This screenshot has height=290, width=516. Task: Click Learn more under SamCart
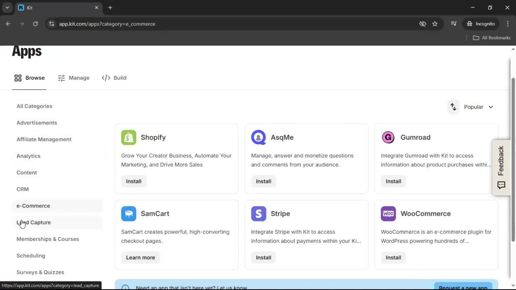[140, 257]
